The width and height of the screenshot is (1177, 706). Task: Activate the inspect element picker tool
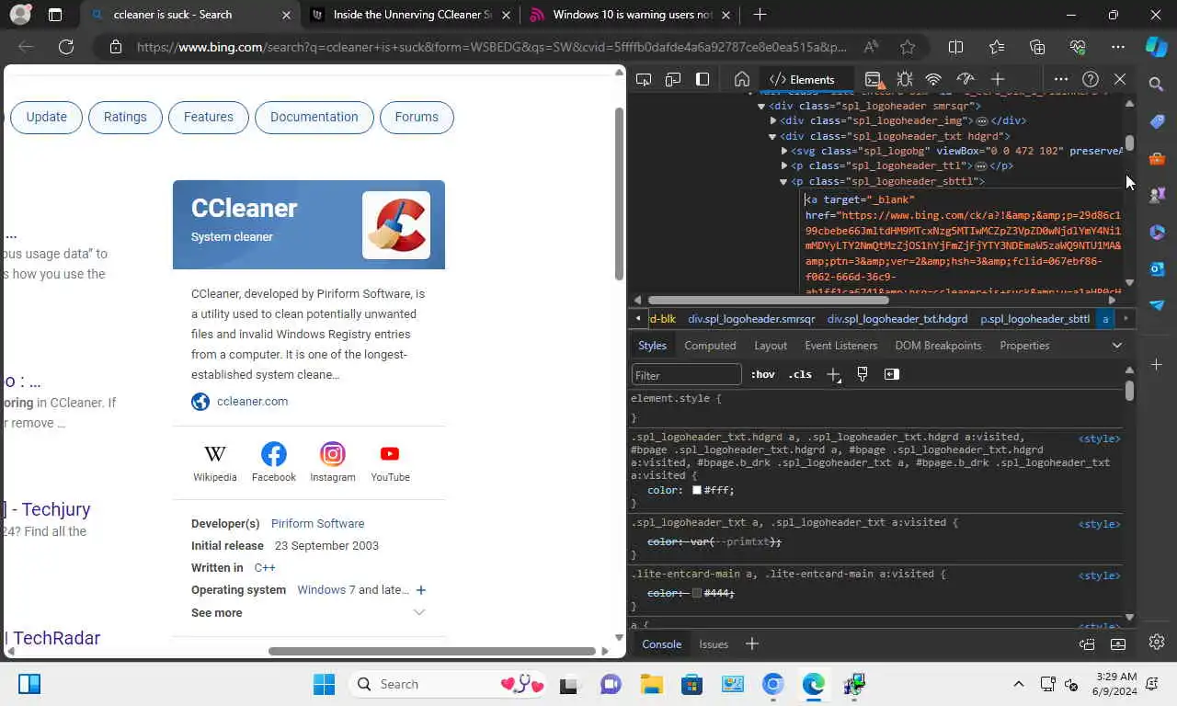click(x=644, y=79)
